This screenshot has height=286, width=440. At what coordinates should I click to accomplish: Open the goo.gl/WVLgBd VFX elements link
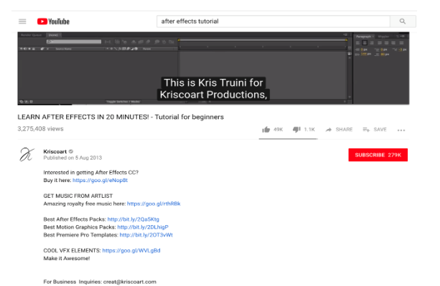tap(131, 250)
